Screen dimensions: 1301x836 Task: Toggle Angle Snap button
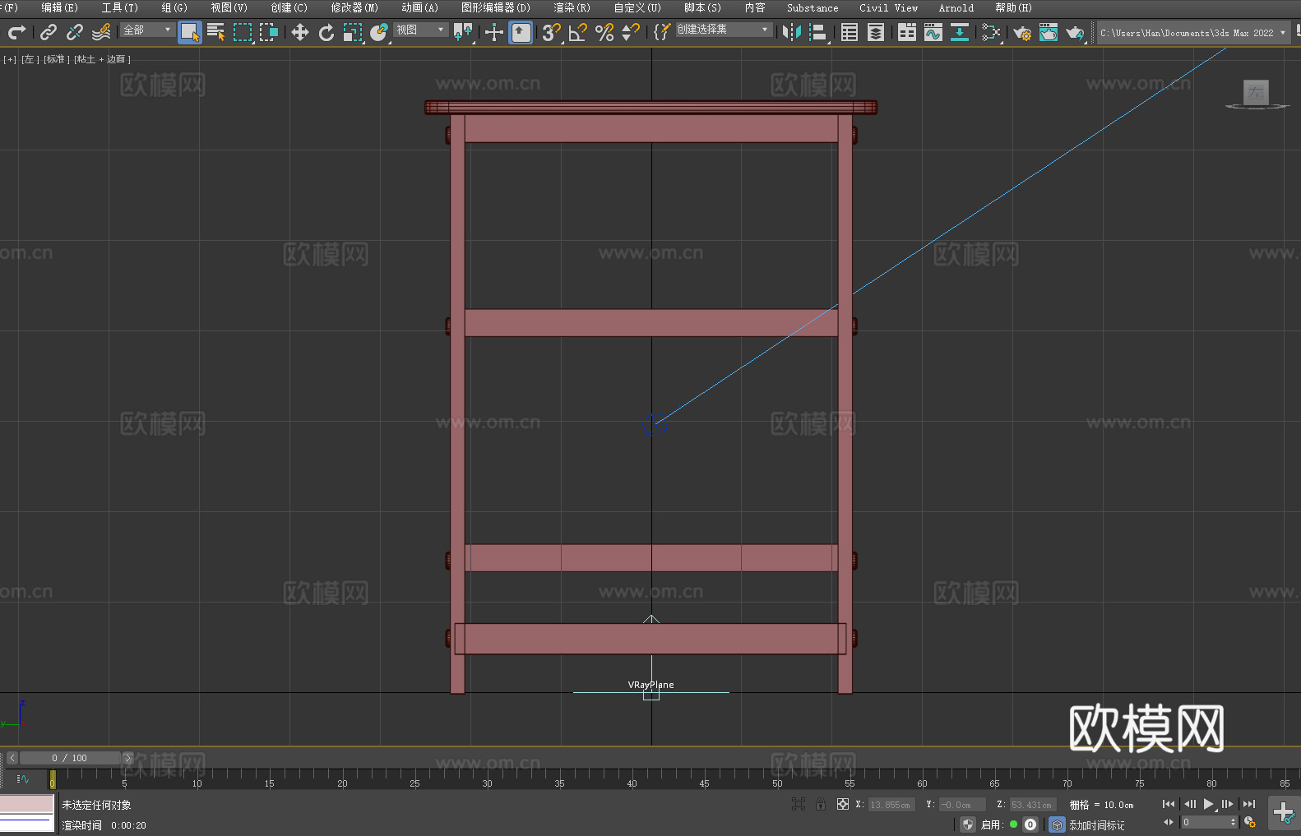point(578,33)
